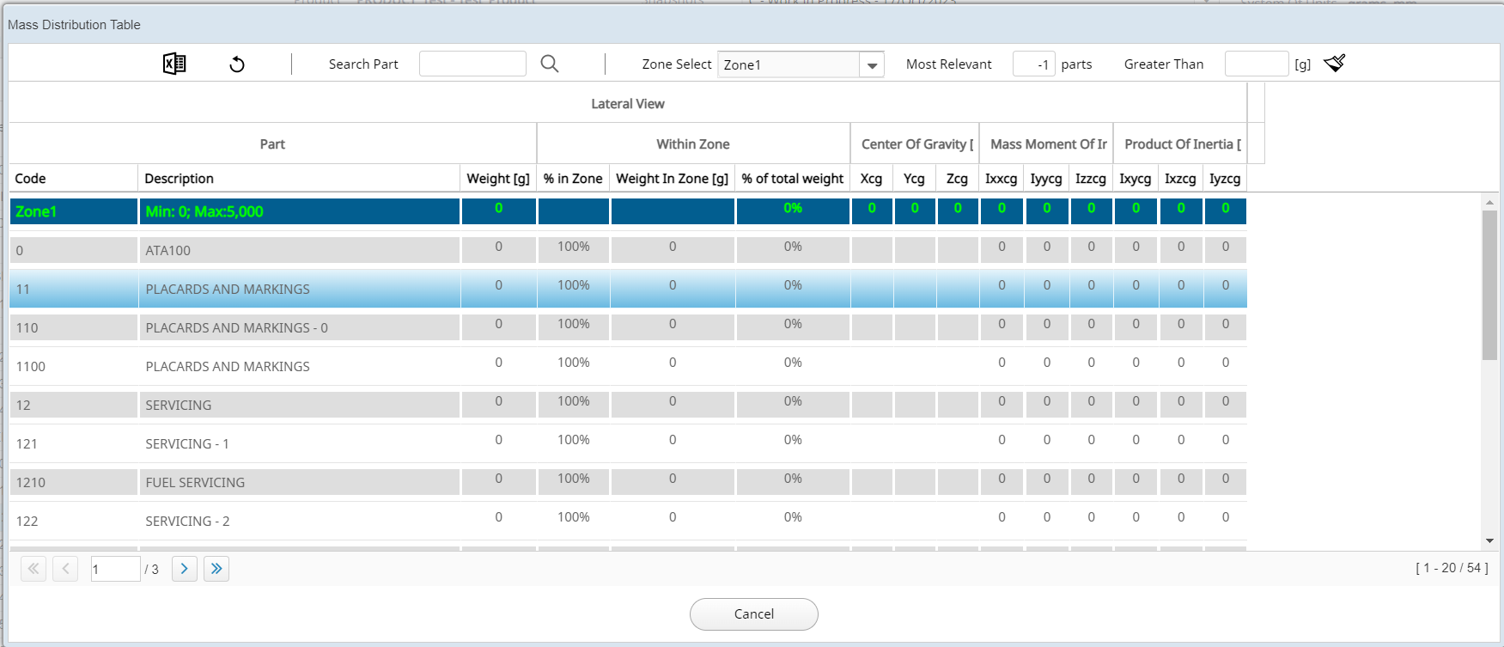Click the page number input box

coord(115,569)
